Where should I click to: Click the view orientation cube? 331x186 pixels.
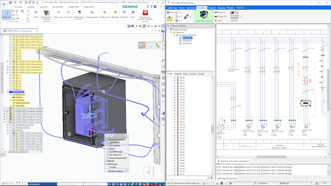(x=148, y=171)
